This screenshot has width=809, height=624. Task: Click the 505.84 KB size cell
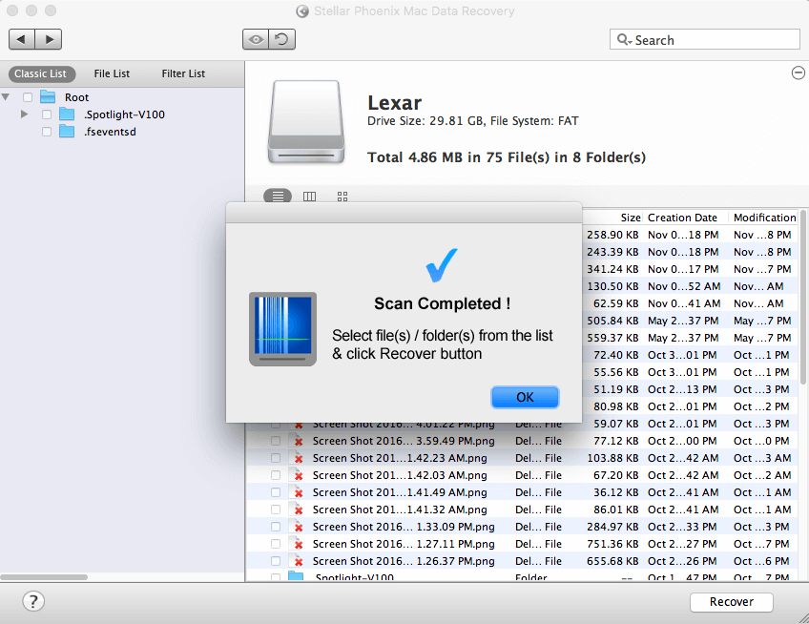coord(612,321)
